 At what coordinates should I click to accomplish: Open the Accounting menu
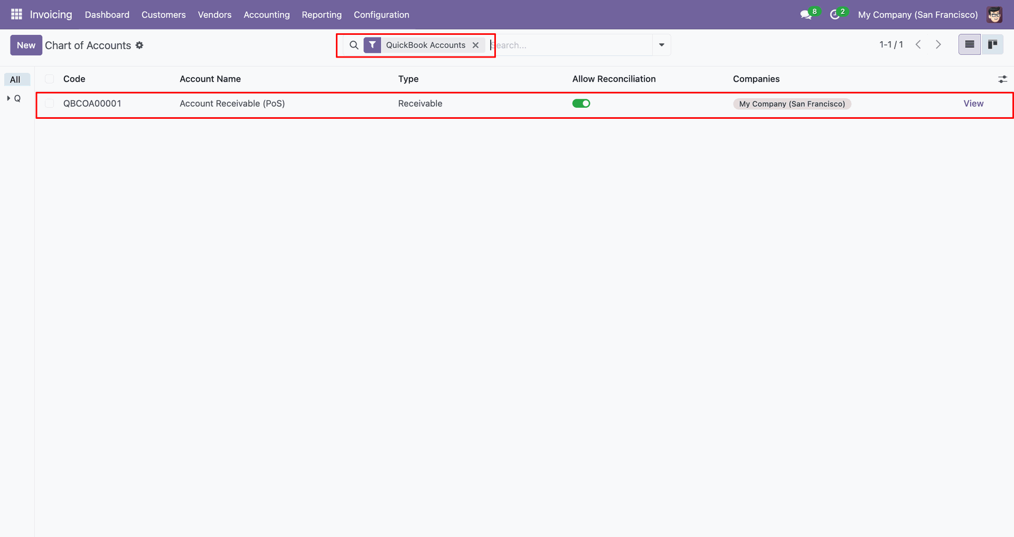tap(266, 15)
